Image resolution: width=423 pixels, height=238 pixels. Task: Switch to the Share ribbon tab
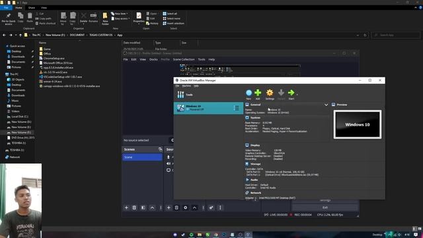(32, 8)
